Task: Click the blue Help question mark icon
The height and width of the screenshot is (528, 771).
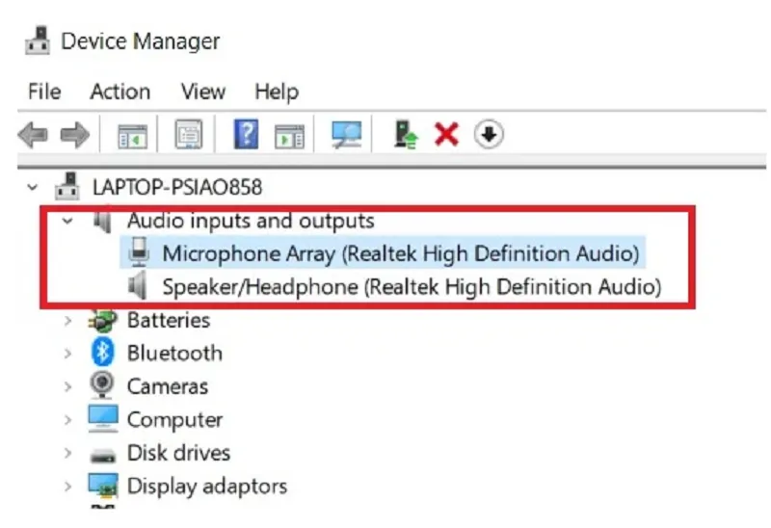Action: click(247, 136)
